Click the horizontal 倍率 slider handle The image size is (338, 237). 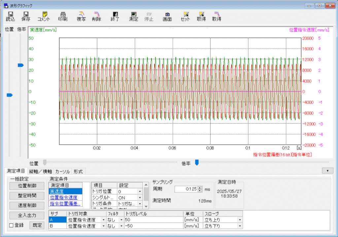197,162
